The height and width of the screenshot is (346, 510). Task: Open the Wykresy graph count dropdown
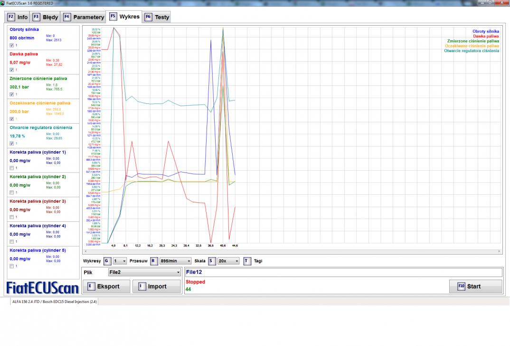click(121, 261)
